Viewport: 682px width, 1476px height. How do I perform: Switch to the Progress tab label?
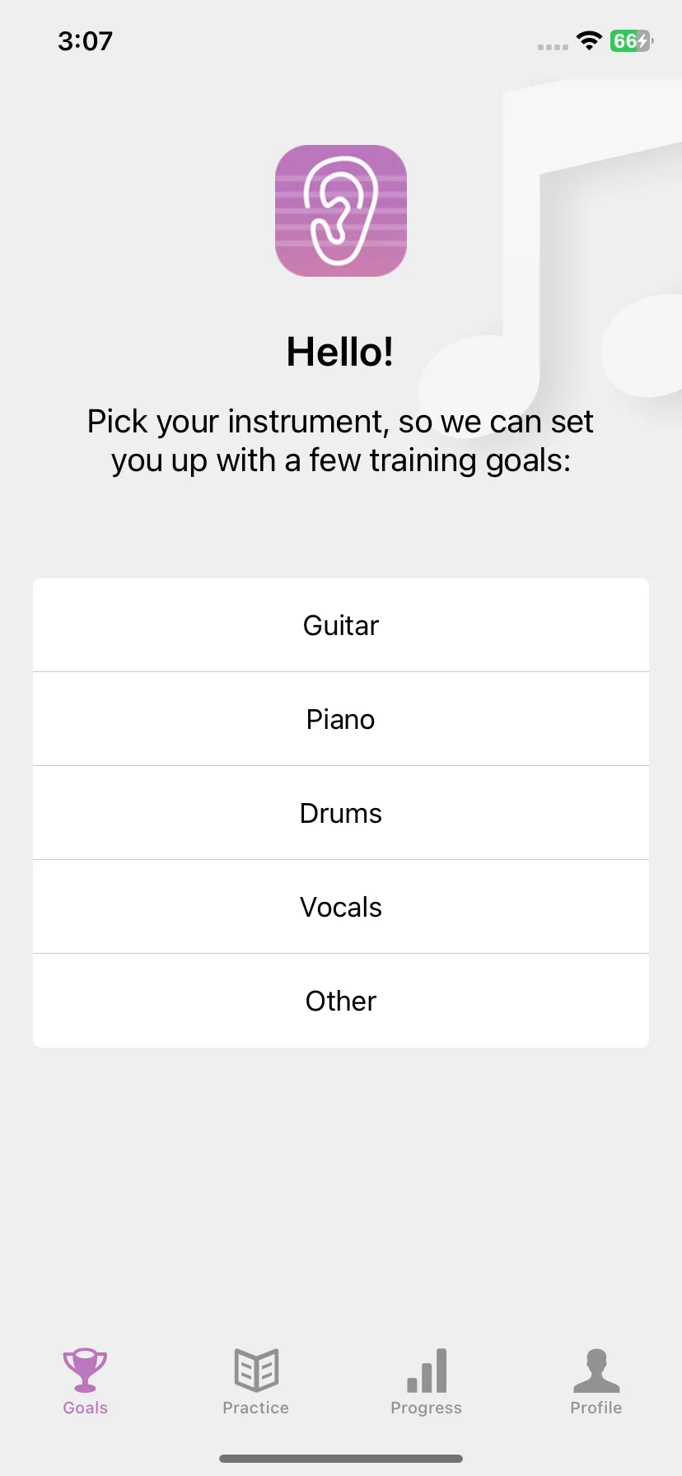click(x=427, y=1408)
